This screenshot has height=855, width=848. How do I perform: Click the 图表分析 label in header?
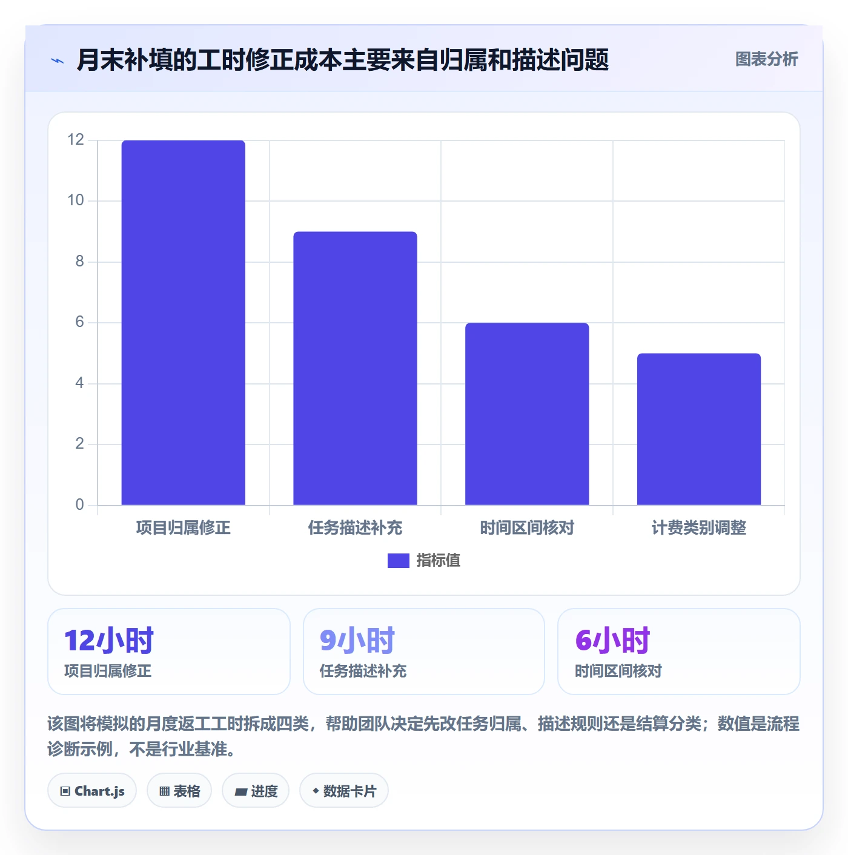766,59
